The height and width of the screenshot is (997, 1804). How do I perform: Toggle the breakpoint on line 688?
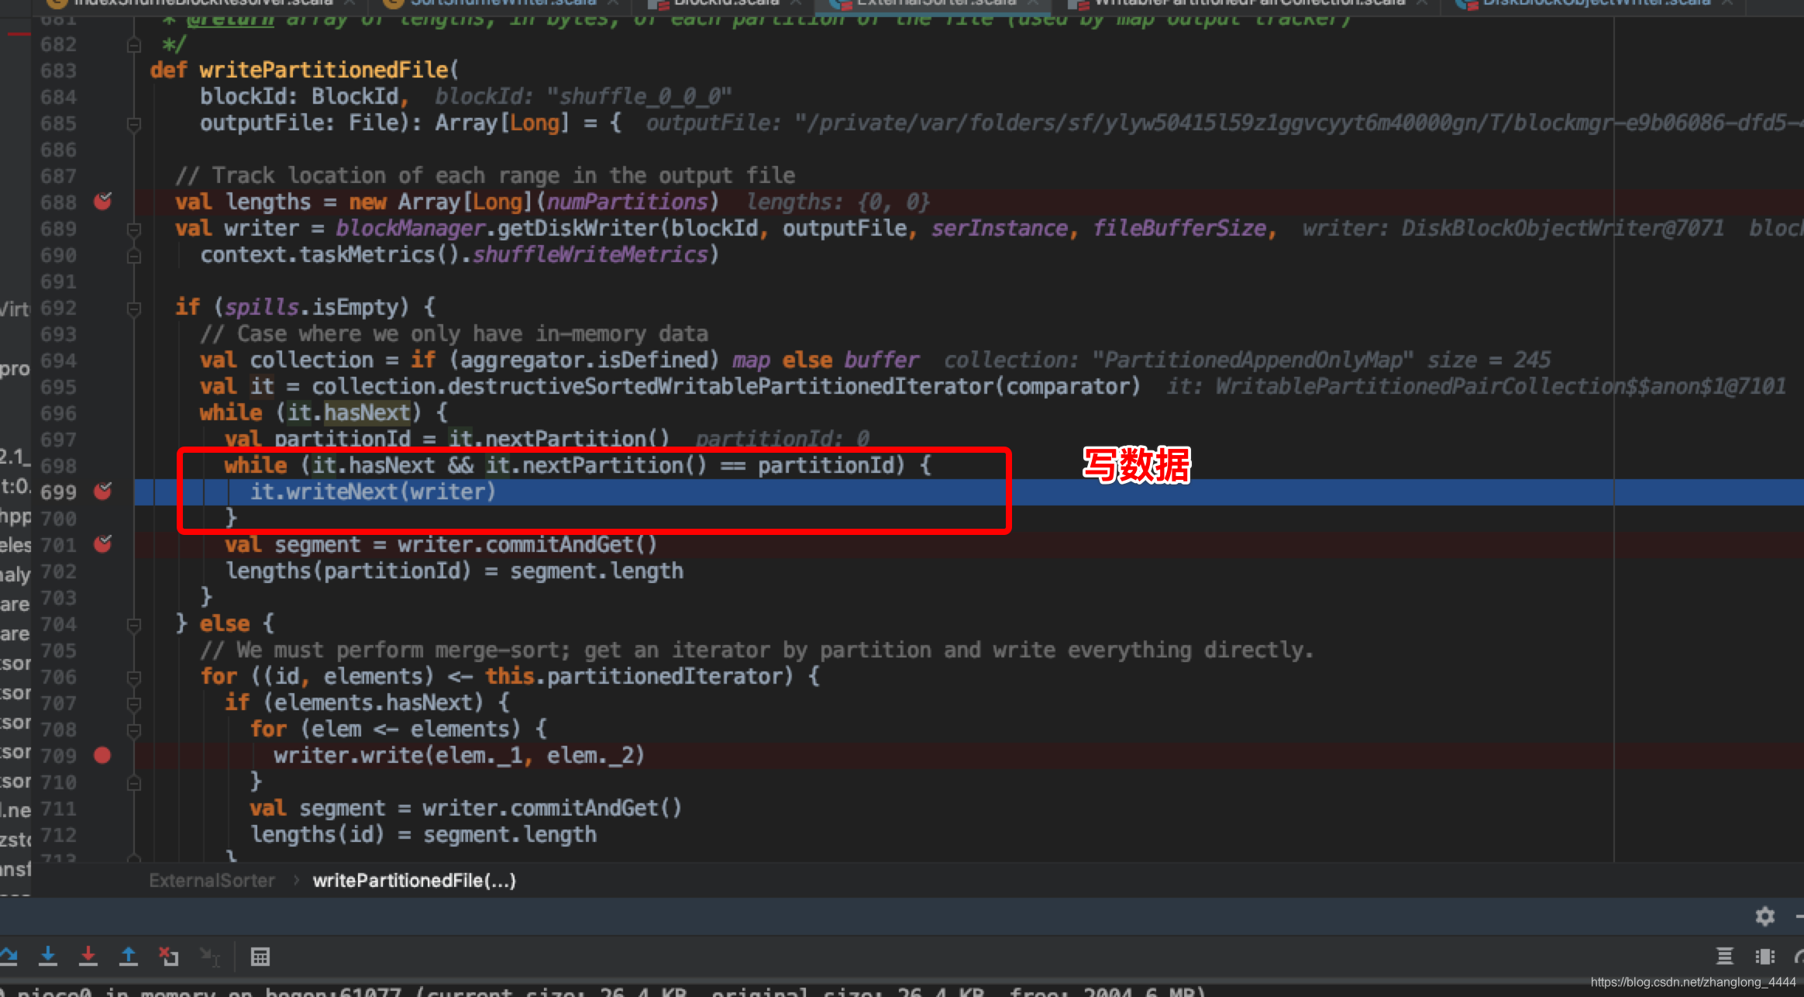pyautogui.click(x=102, y=202)
